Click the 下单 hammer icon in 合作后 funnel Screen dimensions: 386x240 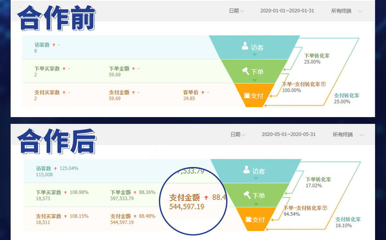point(247,195)
